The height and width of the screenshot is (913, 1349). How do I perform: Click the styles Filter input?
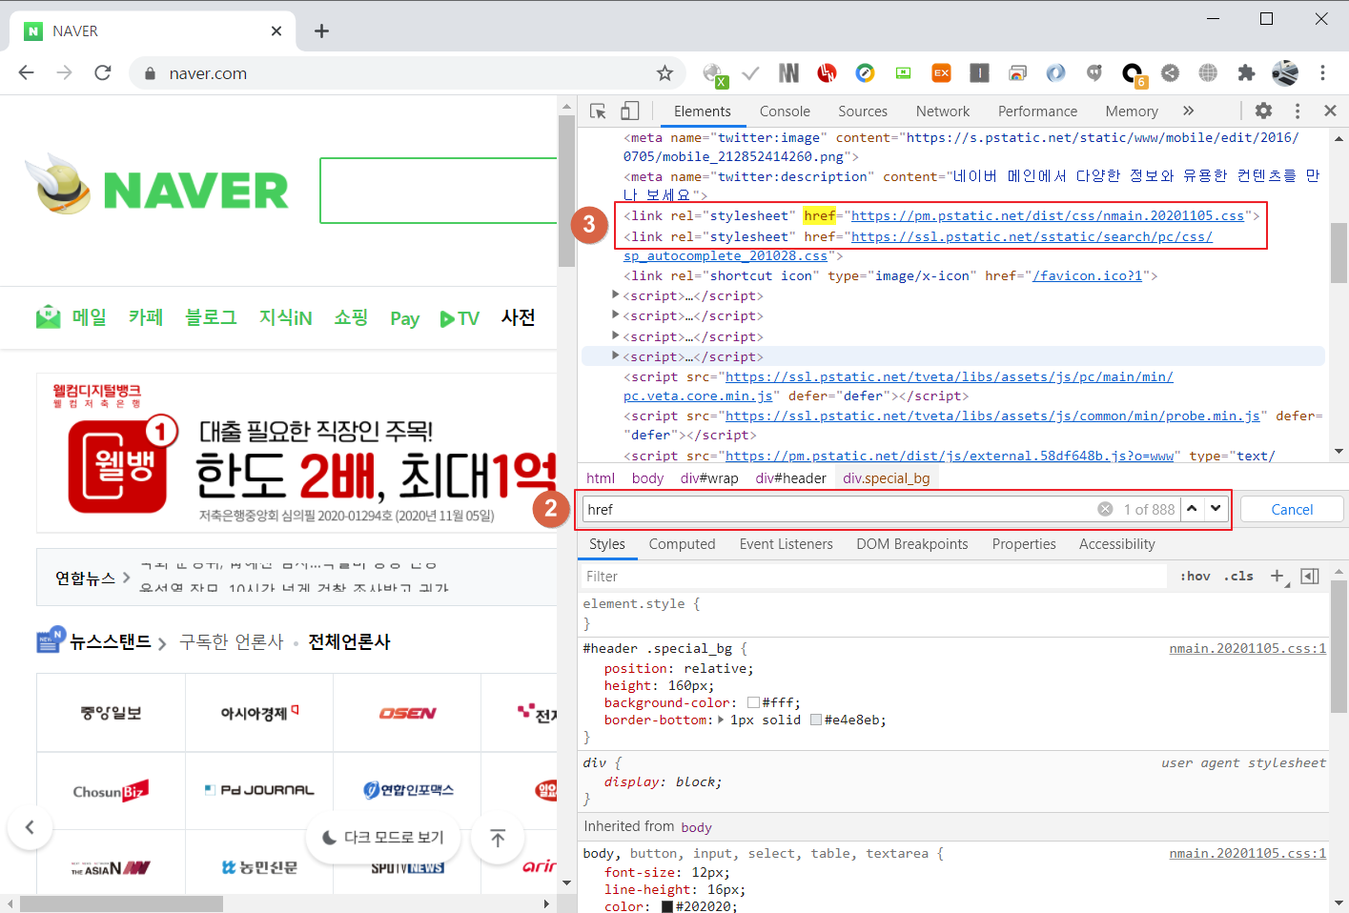[x=872, y=576]
